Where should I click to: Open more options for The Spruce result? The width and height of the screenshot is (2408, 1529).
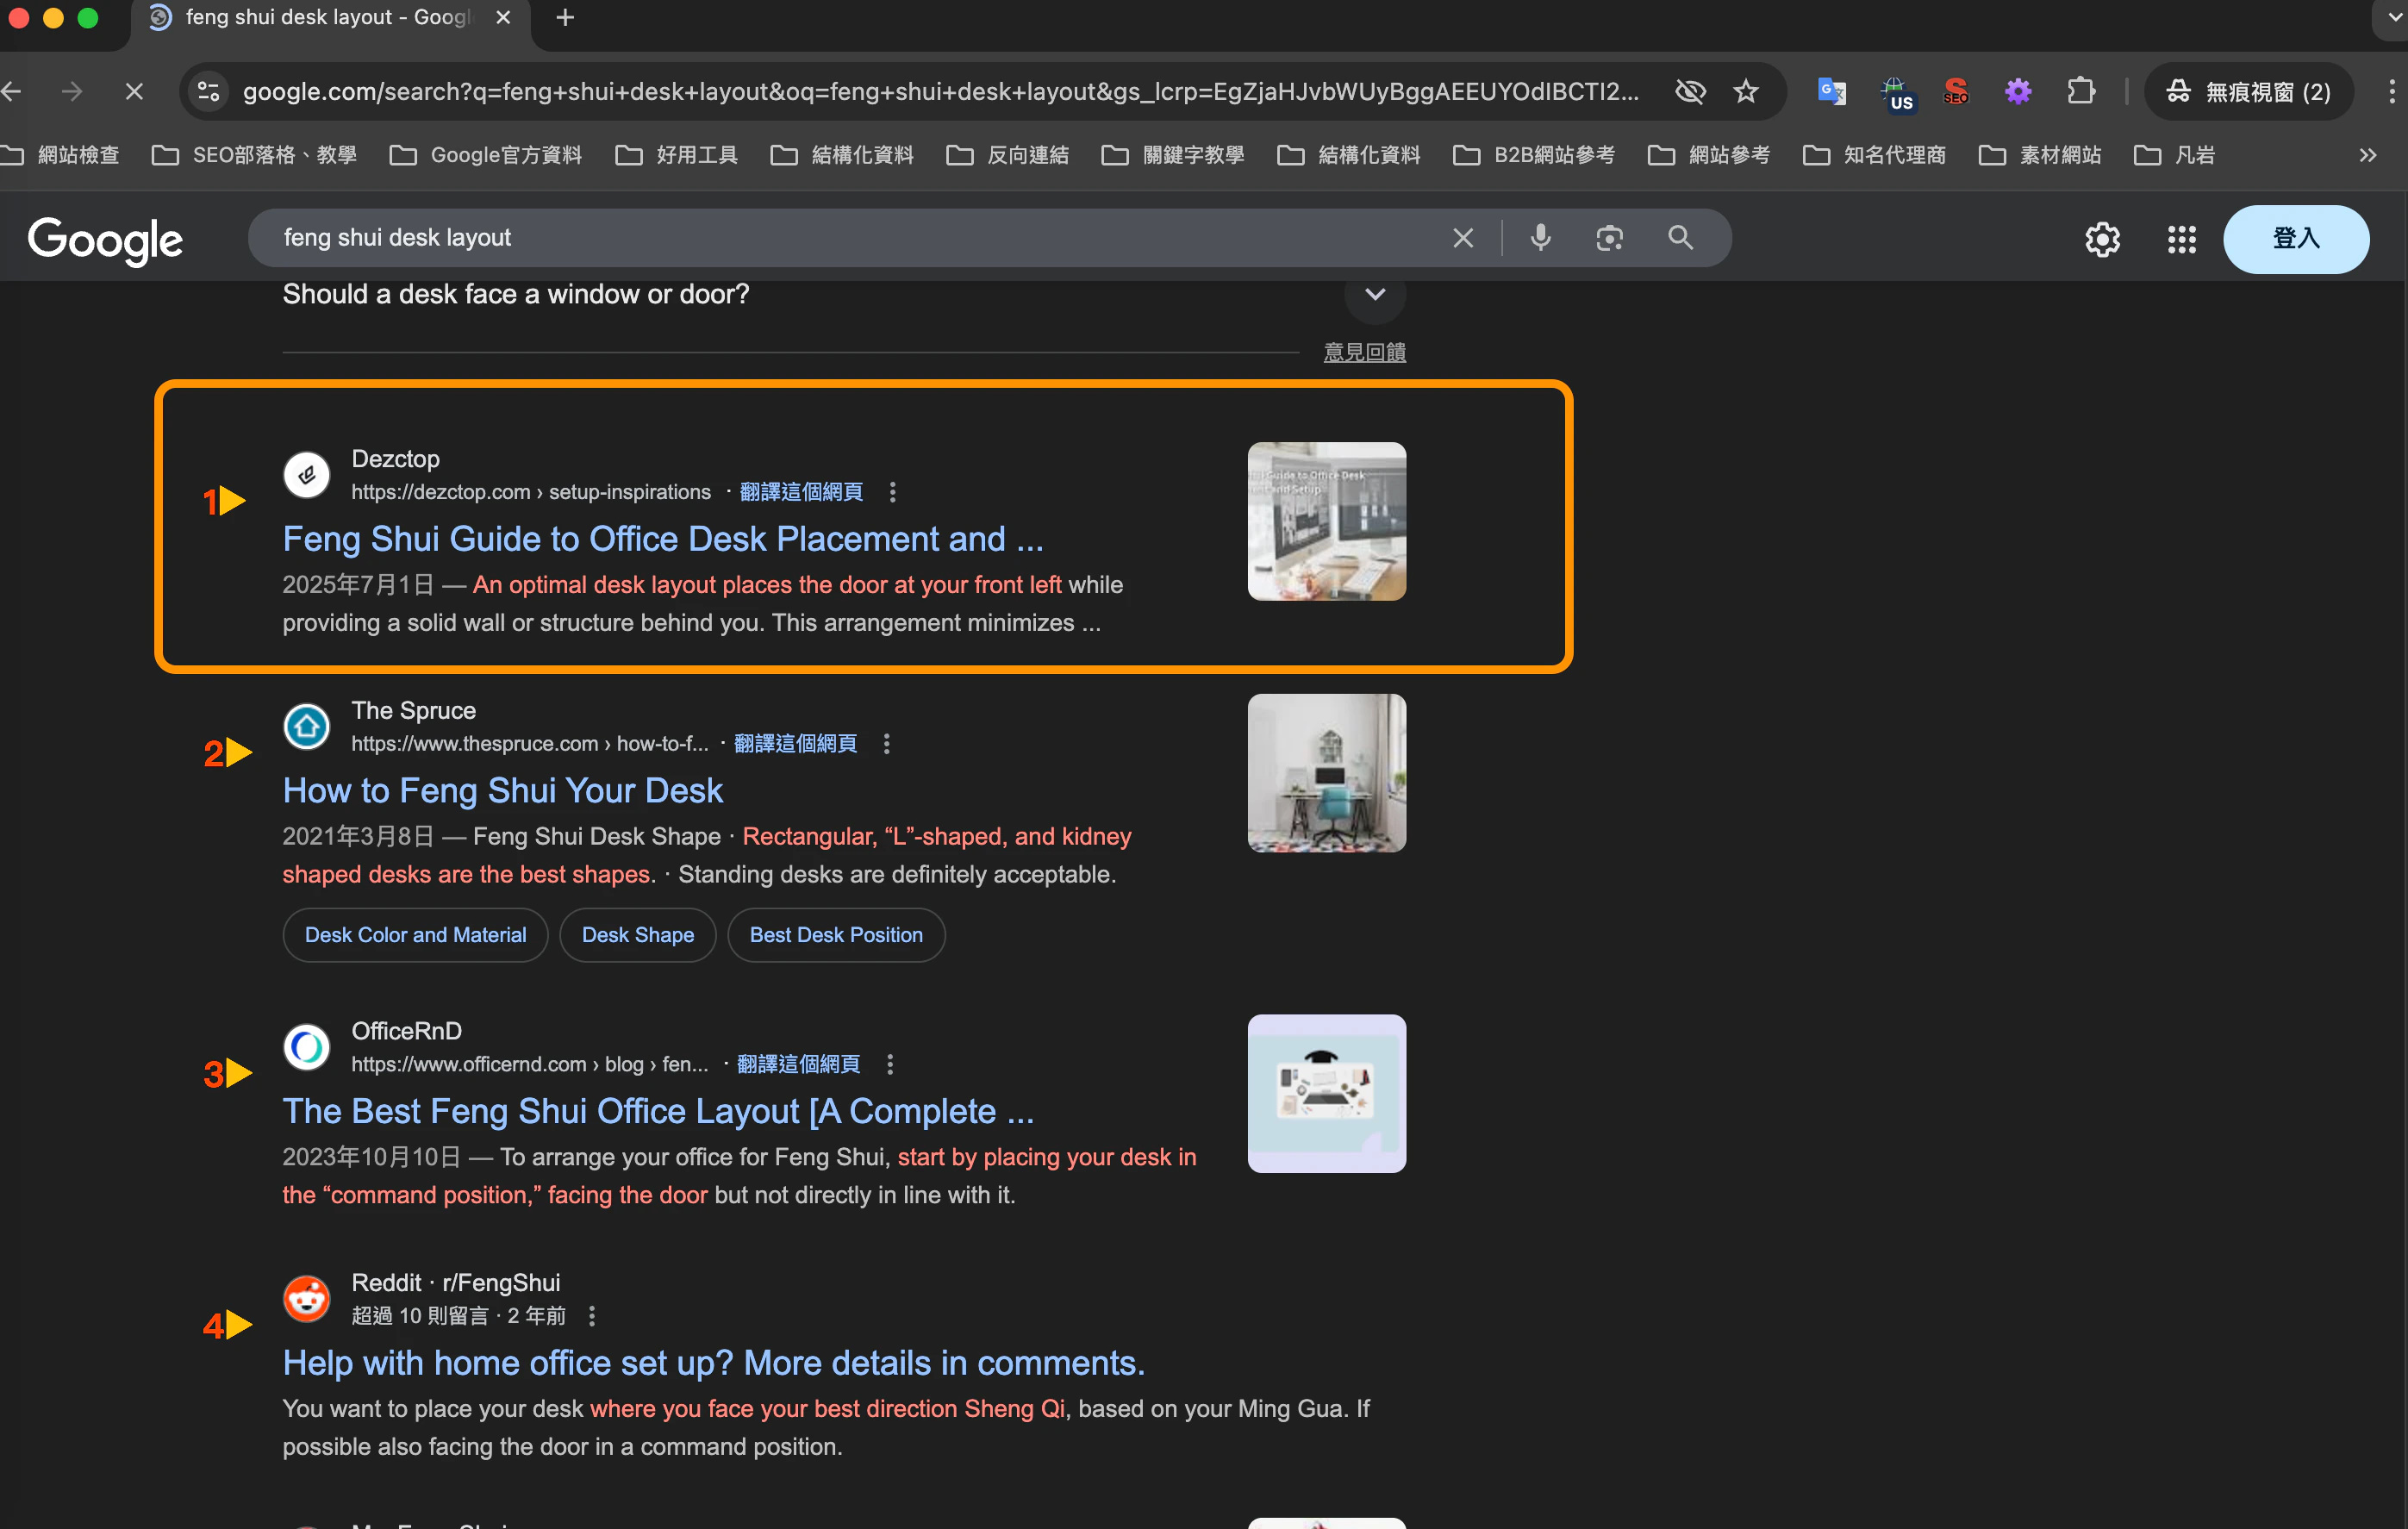click(887, 744)
